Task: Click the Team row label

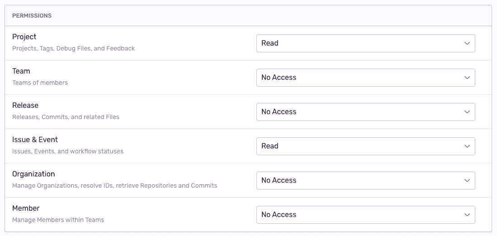Action: [21, 71]
